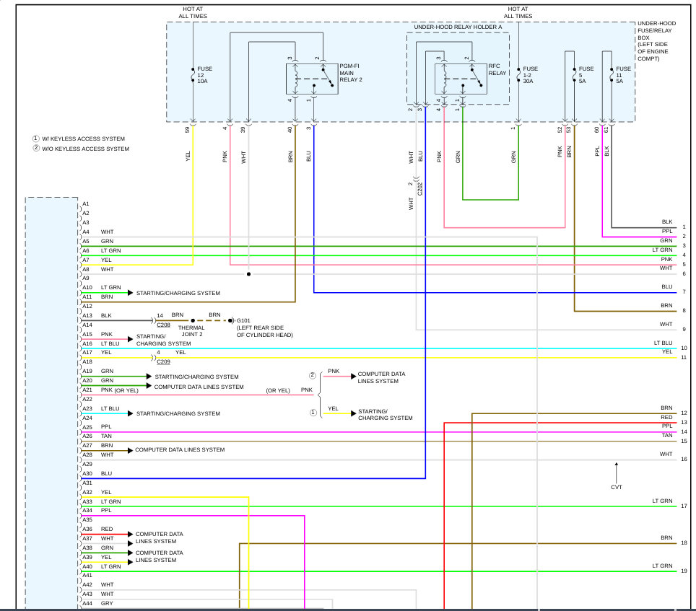Viewport: 696px width, 611px height.
Task: Select reference number 13 at the RED wire end
Action: 684,422
